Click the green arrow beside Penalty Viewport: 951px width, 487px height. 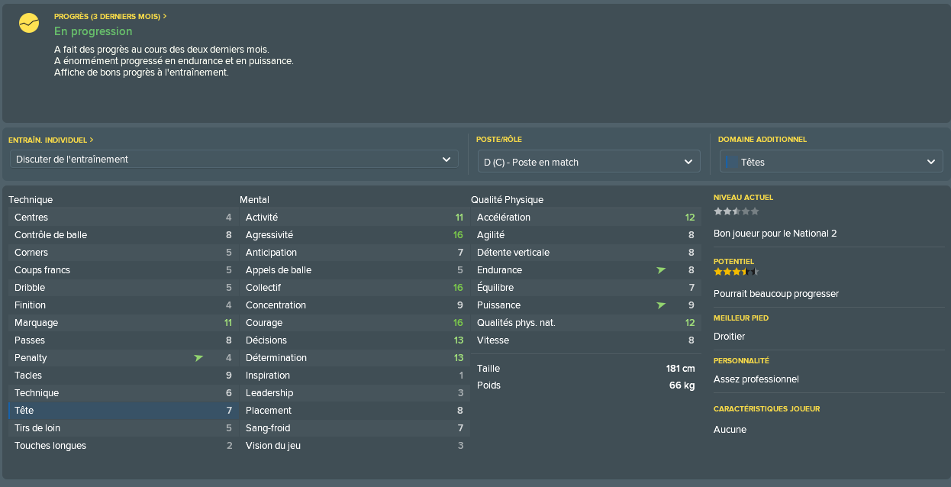[198, 358]
